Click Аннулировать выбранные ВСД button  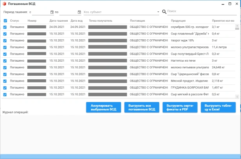click(103, 107)
